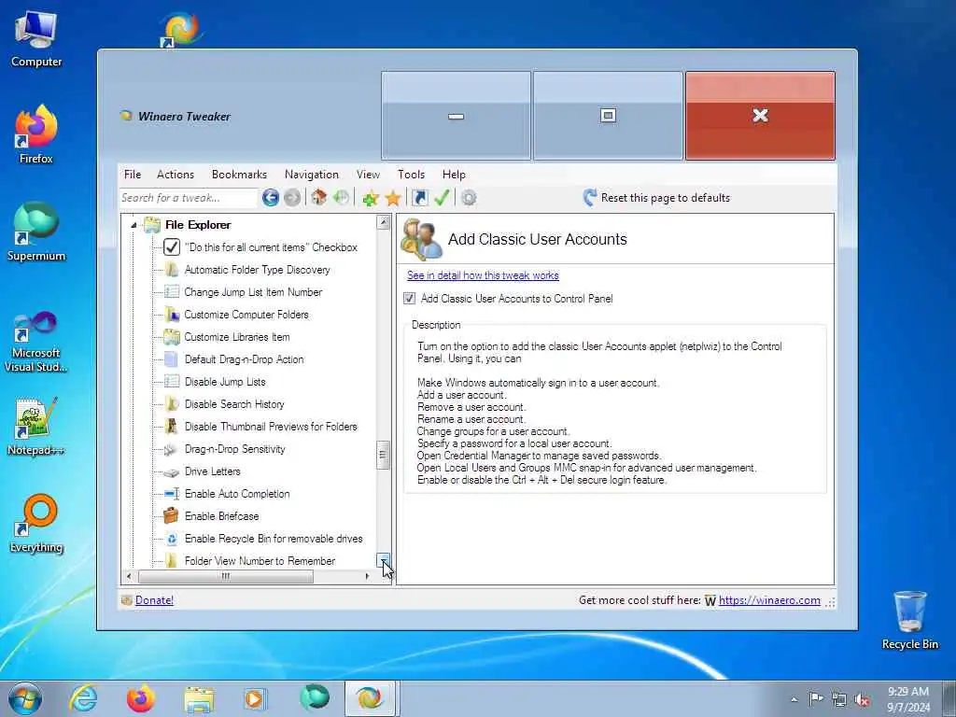Image resolution: width=956 pixels, height=717 pixels.
Task: Click the horizontal scrollbar left arrow
Action: [x=129, y=575]
